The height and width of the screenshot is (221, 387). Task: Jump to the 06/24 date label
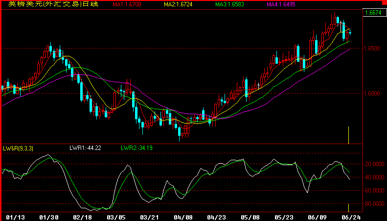pos(348,216)
